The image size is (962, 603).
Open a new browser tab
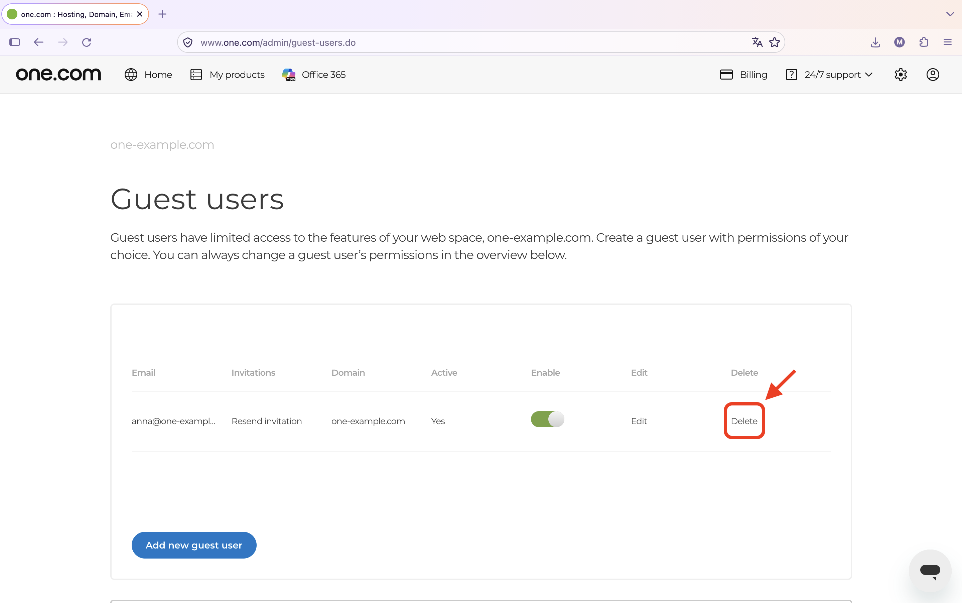coord(162,14)
